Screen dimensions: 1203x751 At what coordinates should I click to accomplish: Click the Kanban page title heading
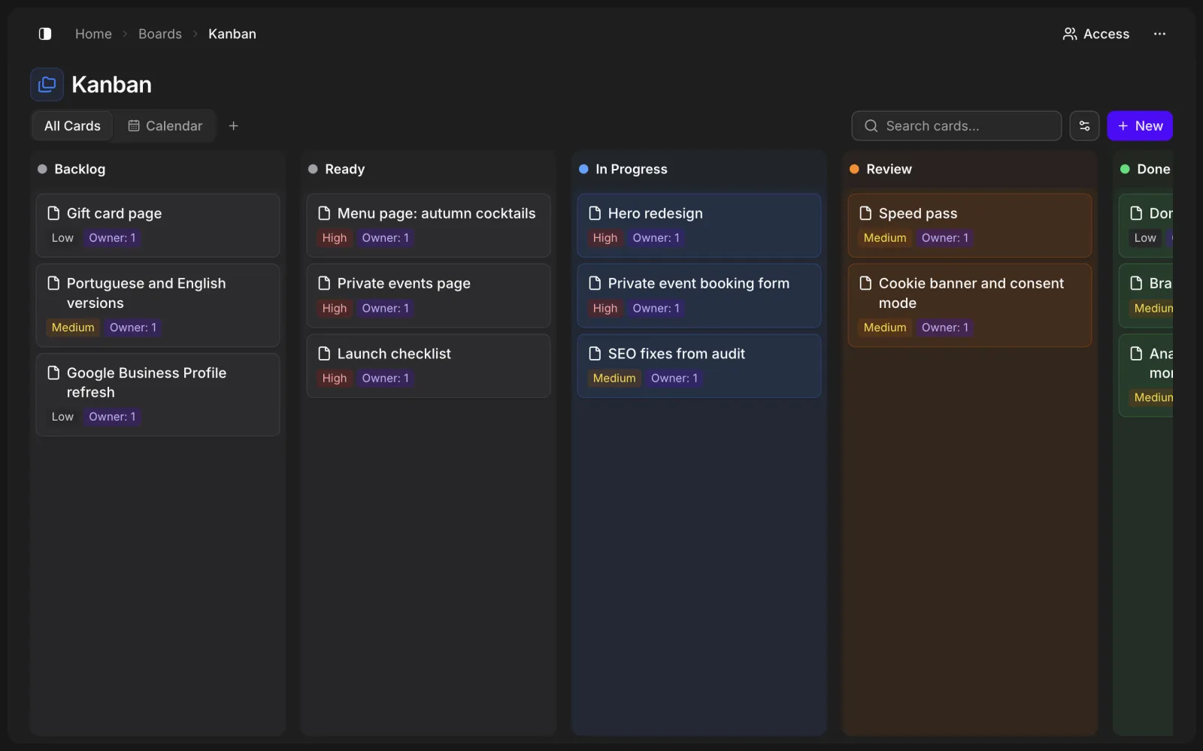111,85
